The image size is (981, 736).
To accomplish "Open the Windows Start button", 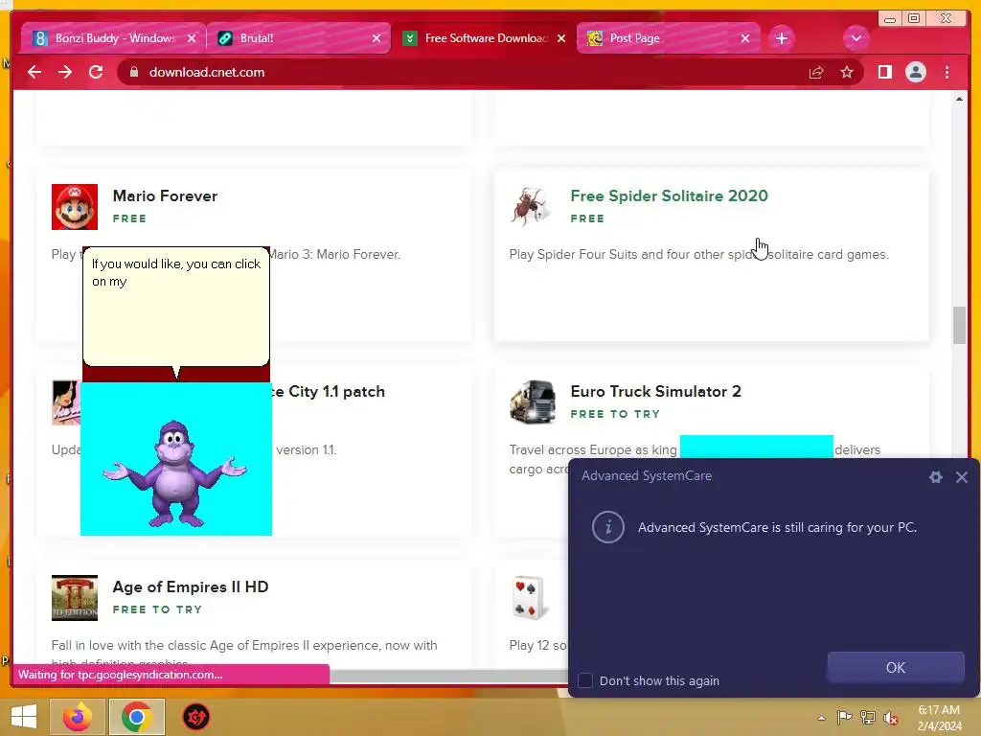I will pyautogui.click(x=24, y=717).
